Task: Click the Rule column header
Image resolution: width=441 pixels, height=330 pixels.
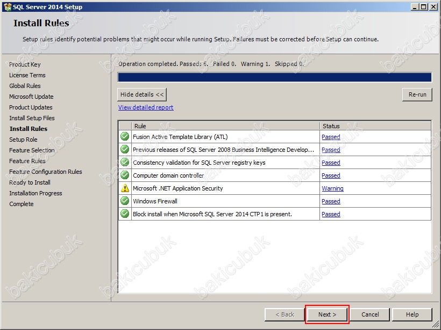Action: tap(225, 126)
